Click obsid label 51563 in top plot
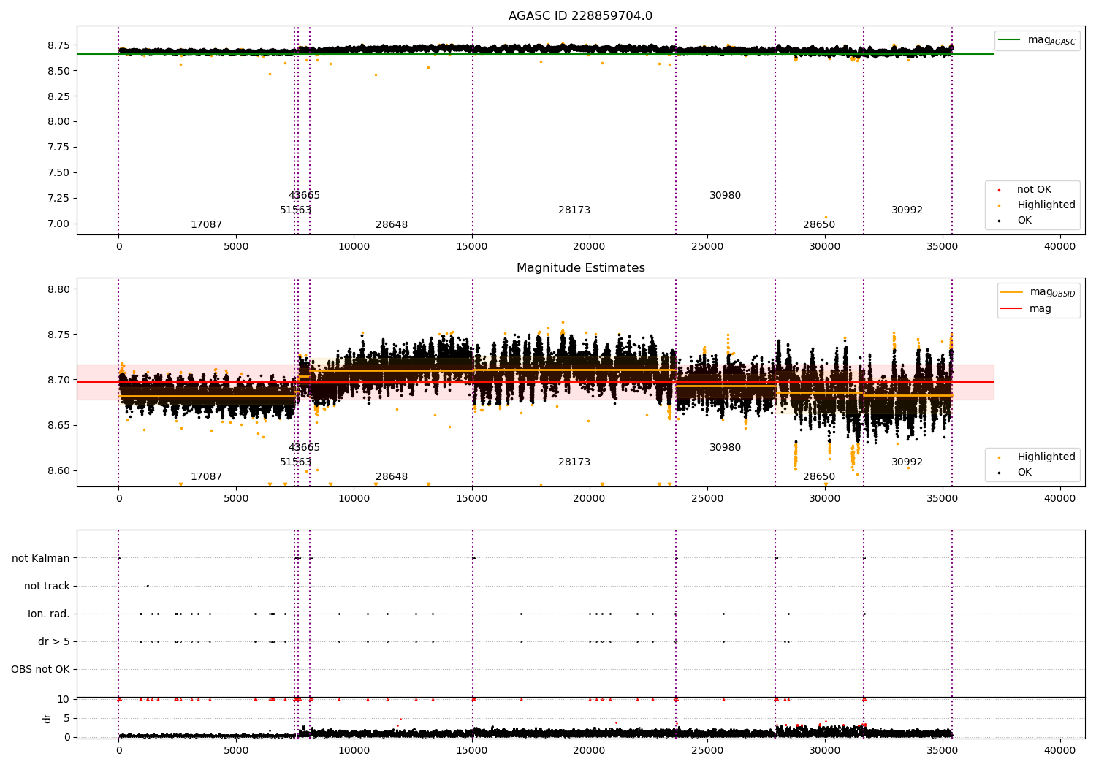This screenshot has width=1096, height=767. click(x=295, y=210)
